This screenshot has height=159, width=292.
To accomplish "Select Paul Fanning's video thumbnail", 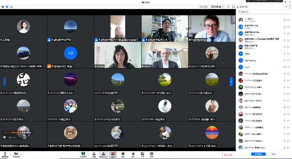I will tap(212, 28).
